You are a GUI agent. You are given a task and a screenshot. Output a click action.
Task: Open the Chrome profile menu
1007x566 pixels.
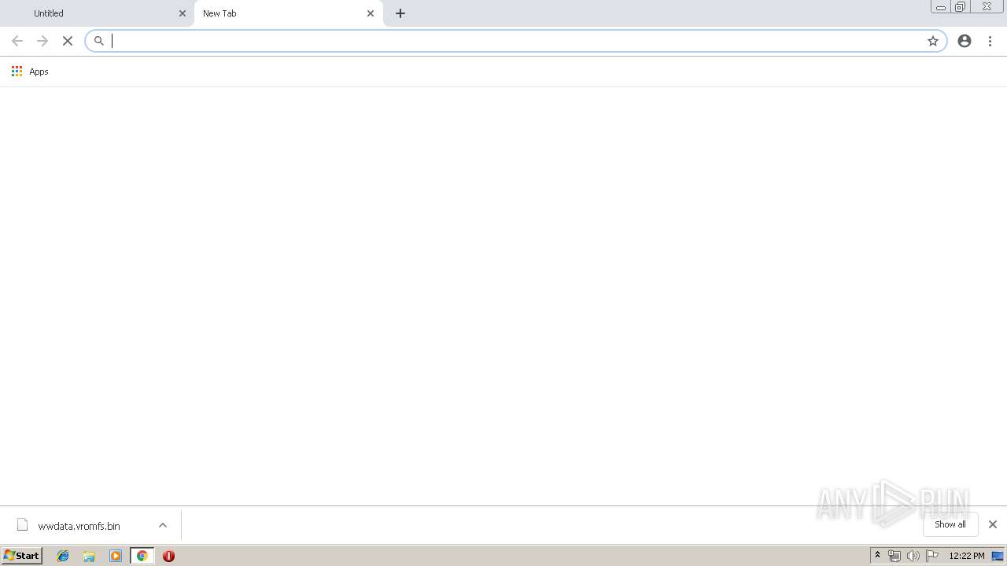pyautogui.click(x=965, y=41)
